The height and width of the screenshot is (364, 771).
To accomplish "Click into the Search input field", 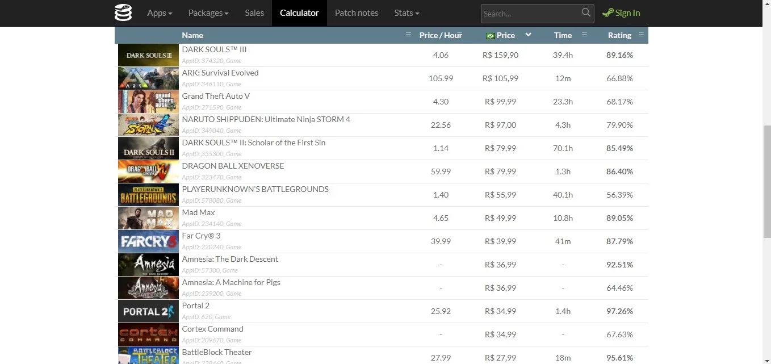I will pos(531,13).
